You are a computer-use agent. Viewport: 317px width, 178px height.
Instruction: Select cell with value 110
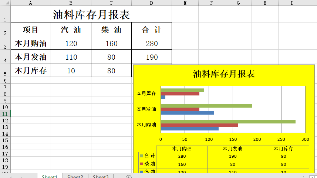(71, 57)
